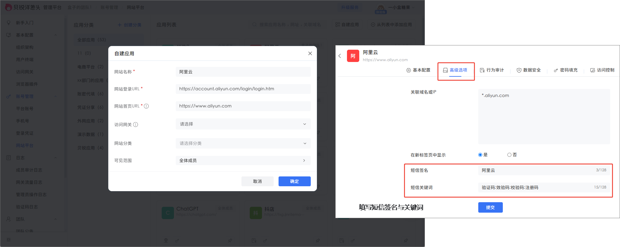620x247 pixels.
Task: Open 用户终端 in the sidebar
Action: [x=25, y=60]
